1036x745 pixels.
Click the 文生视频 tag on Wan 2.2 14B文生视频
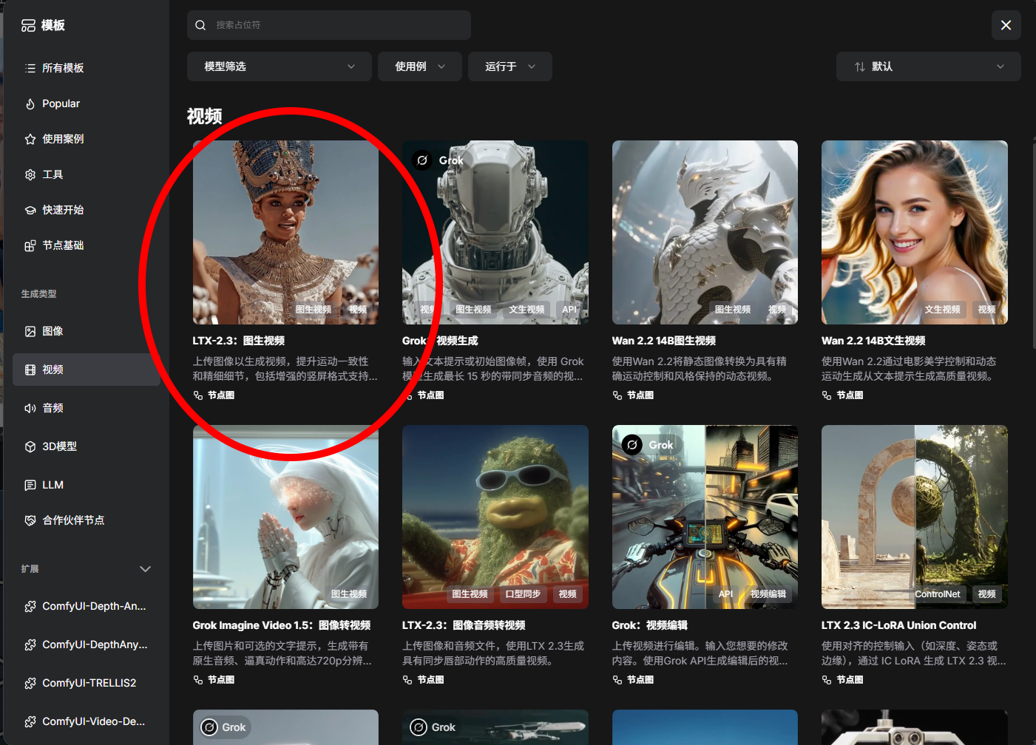click(x=942, y=310)
